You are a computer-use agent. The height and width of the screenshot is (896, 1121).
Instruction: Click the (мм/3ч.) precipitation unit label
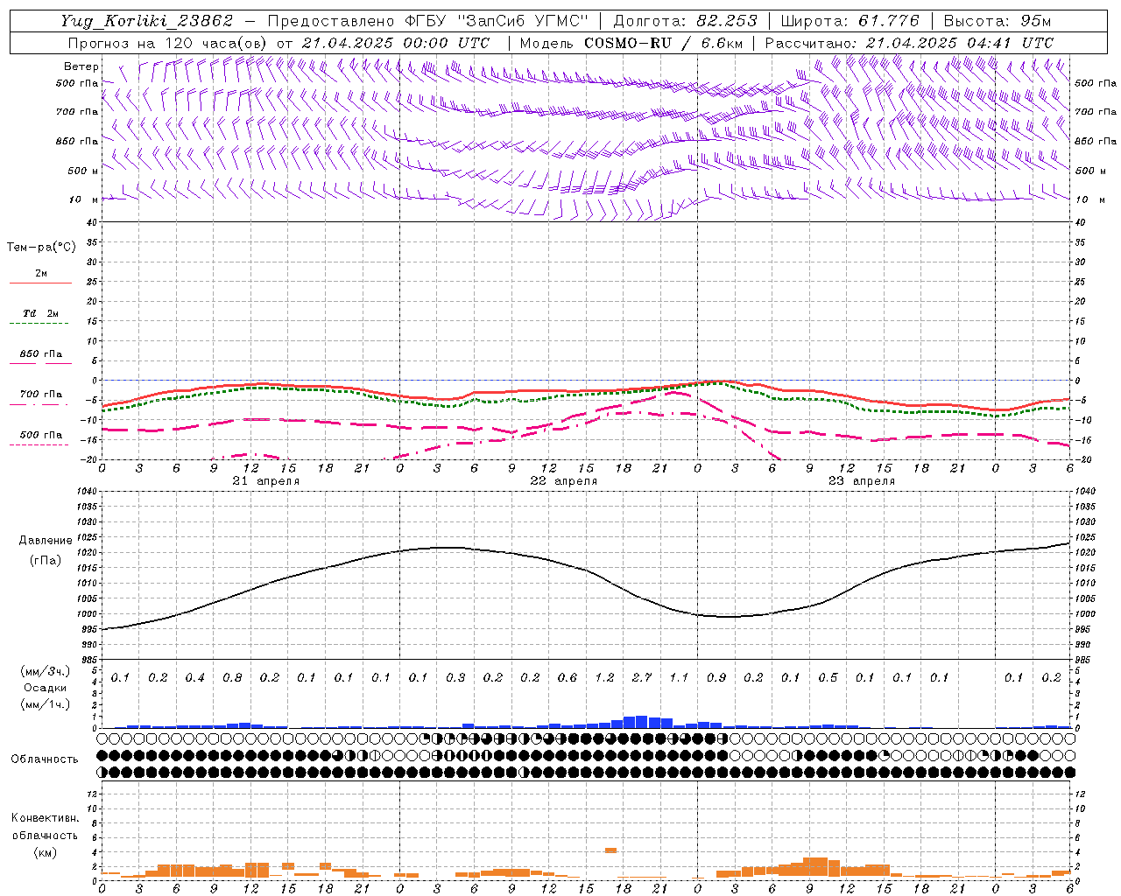46,671
